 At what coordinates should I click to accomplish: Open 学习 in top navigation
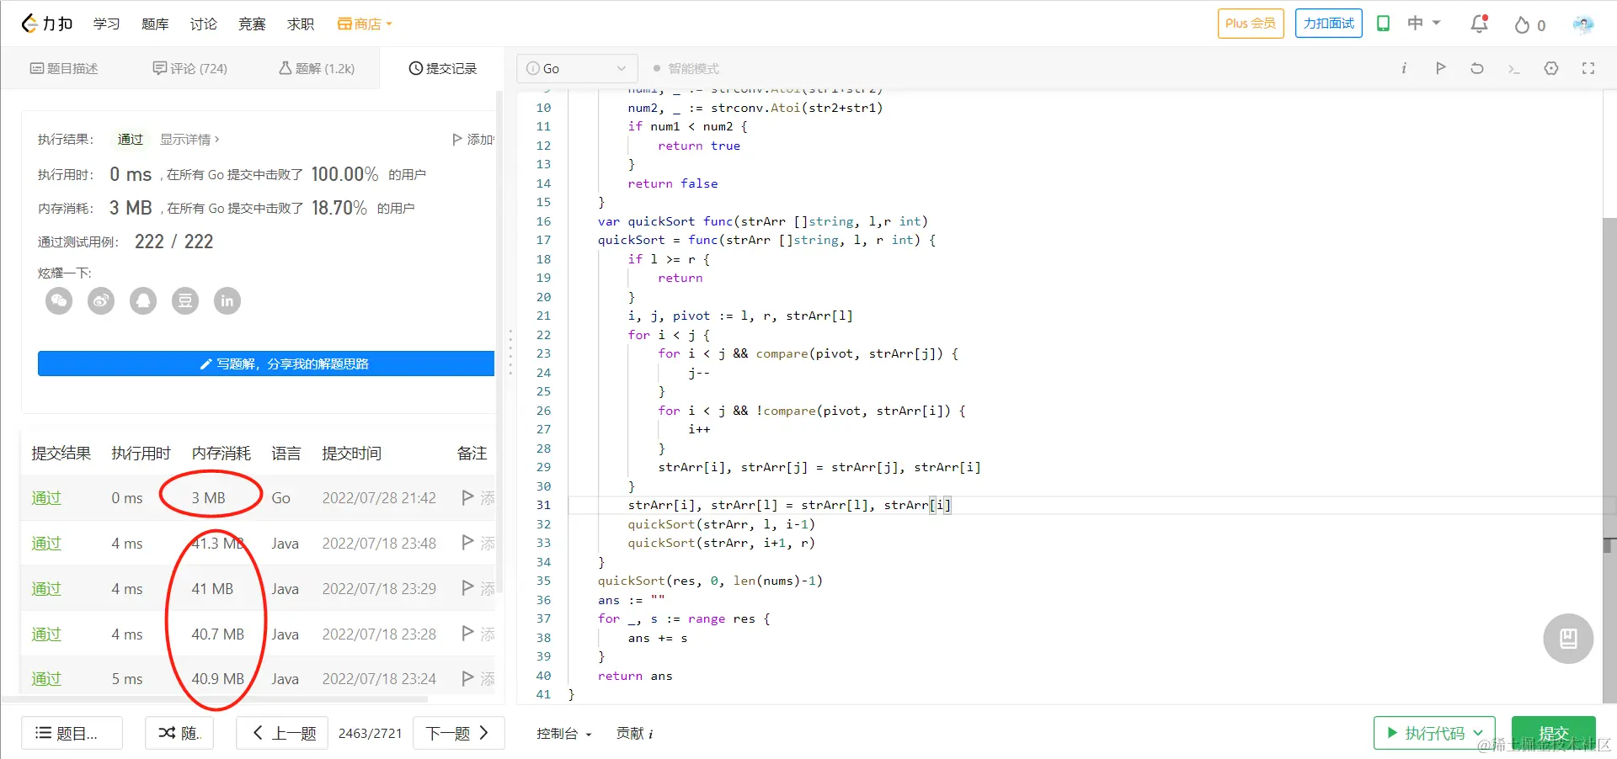coord(106,24)
